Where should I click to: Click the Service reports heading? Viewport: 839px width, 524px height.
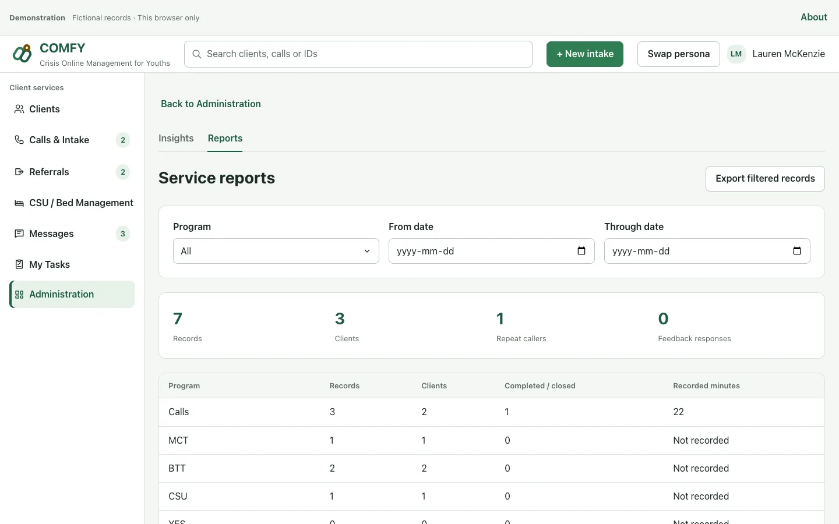pyautogui.click(x=217, y=178)
